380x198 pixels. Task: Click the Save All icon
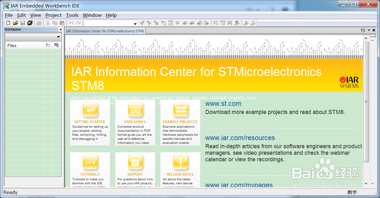coord(30,23)
